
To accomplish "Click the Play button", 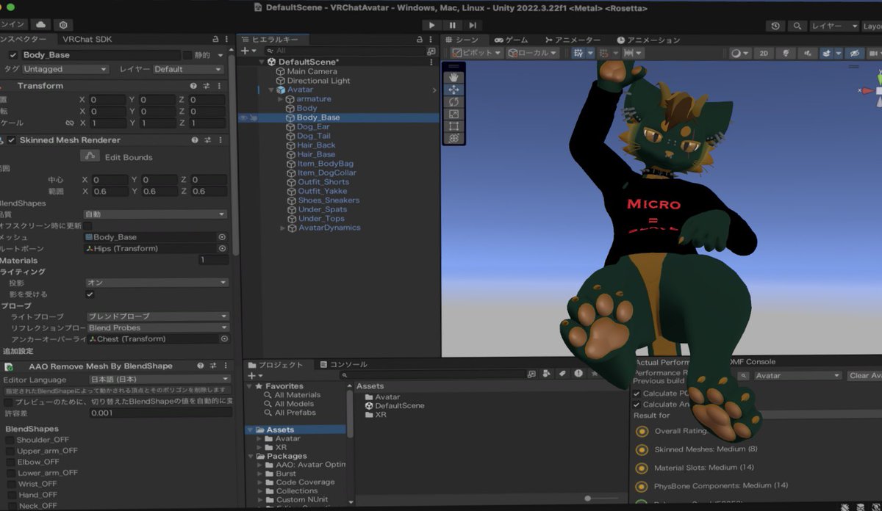I will 431,25.
